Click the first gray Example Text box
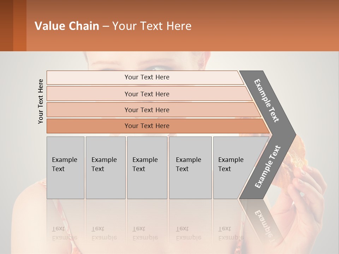The width and height of the screenshot is (339, 254). tap(66, 168)
